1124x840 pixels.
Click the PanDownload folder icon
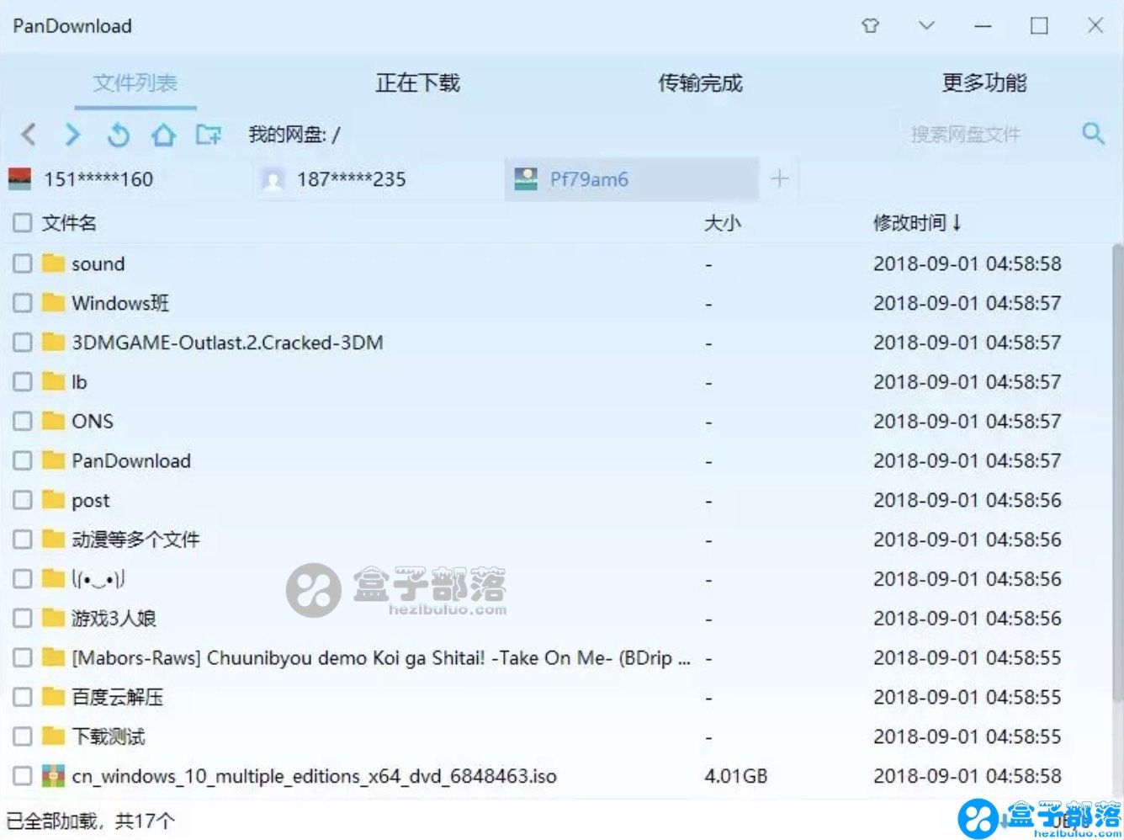[x=53, y=460]
